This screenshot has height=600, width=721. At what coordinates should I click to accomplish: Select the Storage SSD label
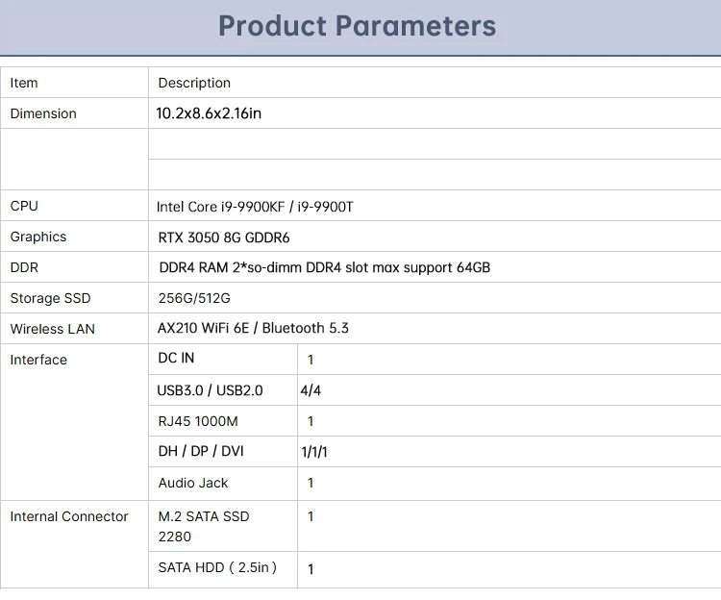50,298
